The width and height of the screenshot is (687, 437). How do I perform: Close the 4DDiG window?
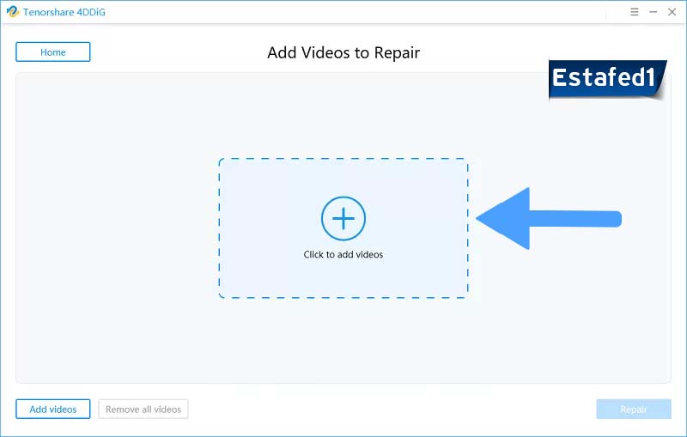click(673, 12)
